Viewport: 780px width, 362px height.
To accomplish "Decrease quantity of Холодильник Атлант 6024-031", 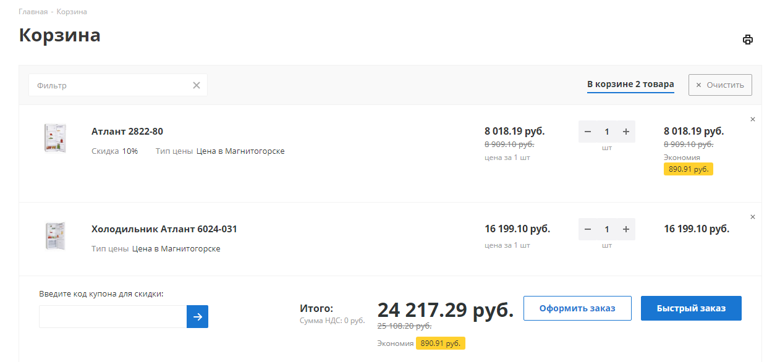I will (x=588, y=229).
